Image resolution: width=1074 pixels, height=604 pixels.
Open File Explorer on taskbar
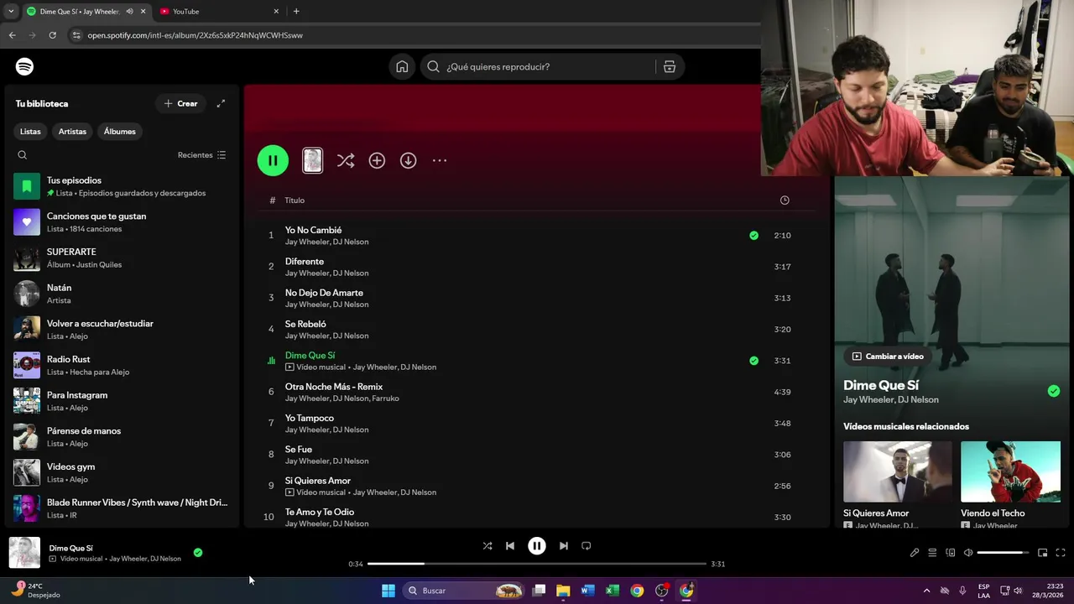pyautogui.click(x=563, y=591)
